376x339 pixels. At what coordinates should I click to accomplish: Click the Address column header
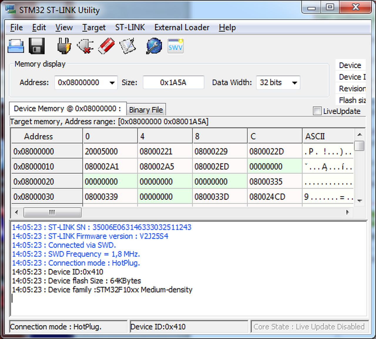pos(47,136)
